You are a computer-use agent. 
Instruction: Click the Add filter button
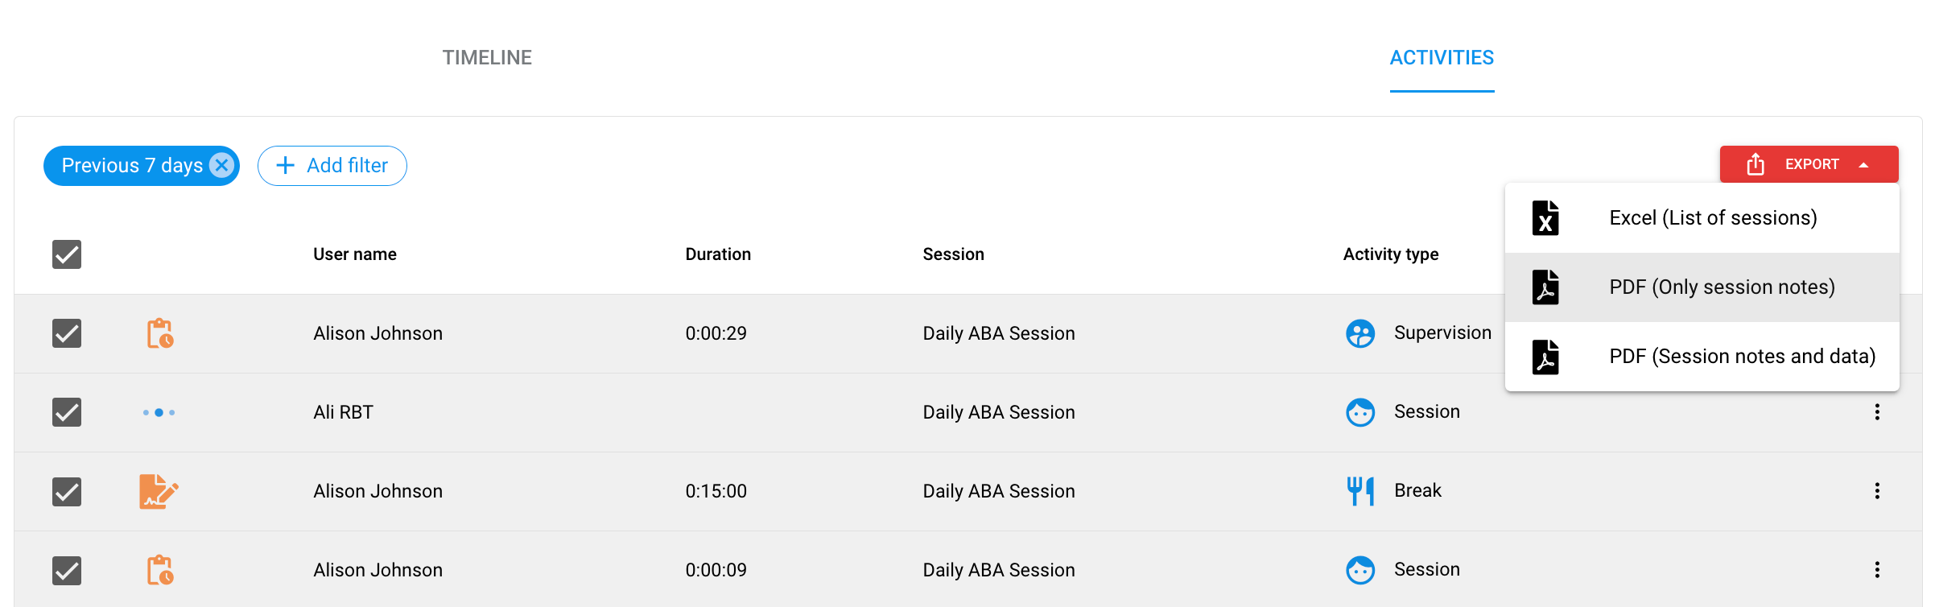(332, 166)
